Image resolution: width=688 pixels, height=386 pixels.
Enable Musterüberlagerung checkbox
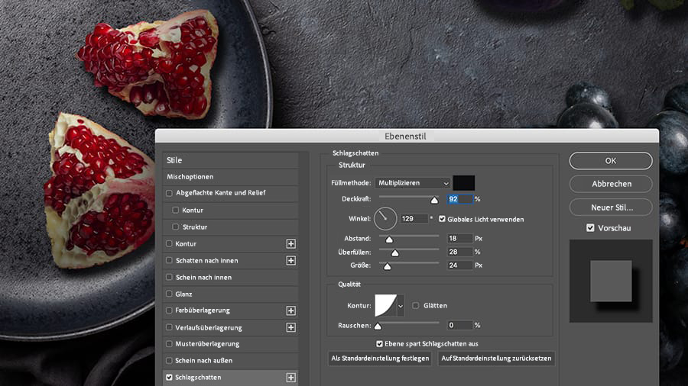170,344
